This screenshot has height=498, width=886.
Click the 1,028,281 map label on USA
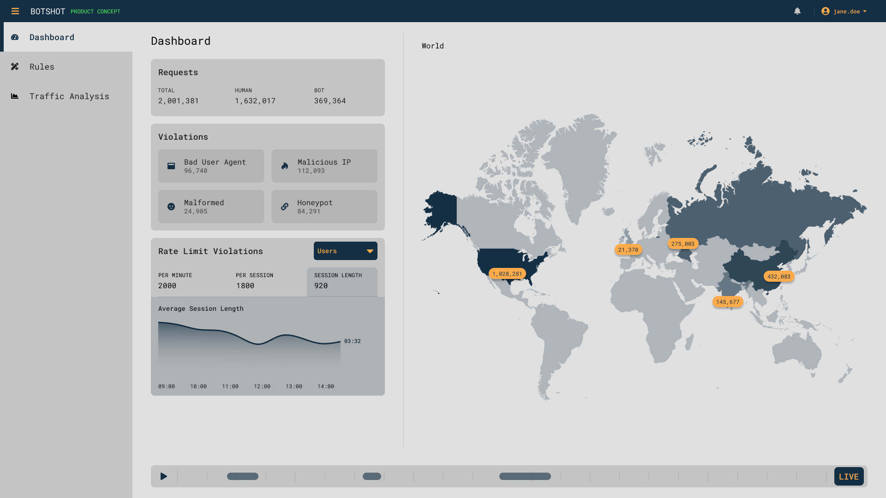[x=507, y=274]
